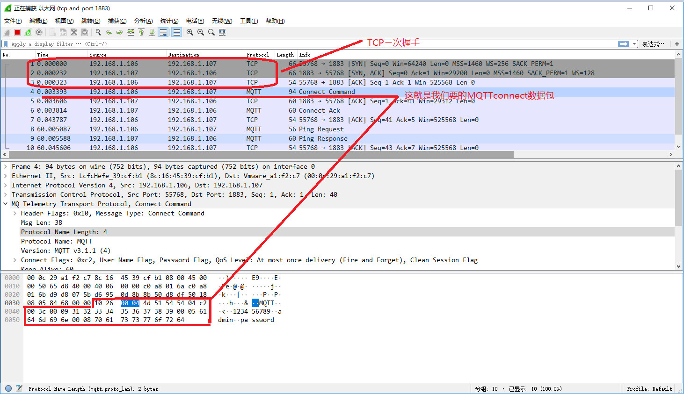
Task: Expand the Ethernet II tree node
Action: point(6,176)
